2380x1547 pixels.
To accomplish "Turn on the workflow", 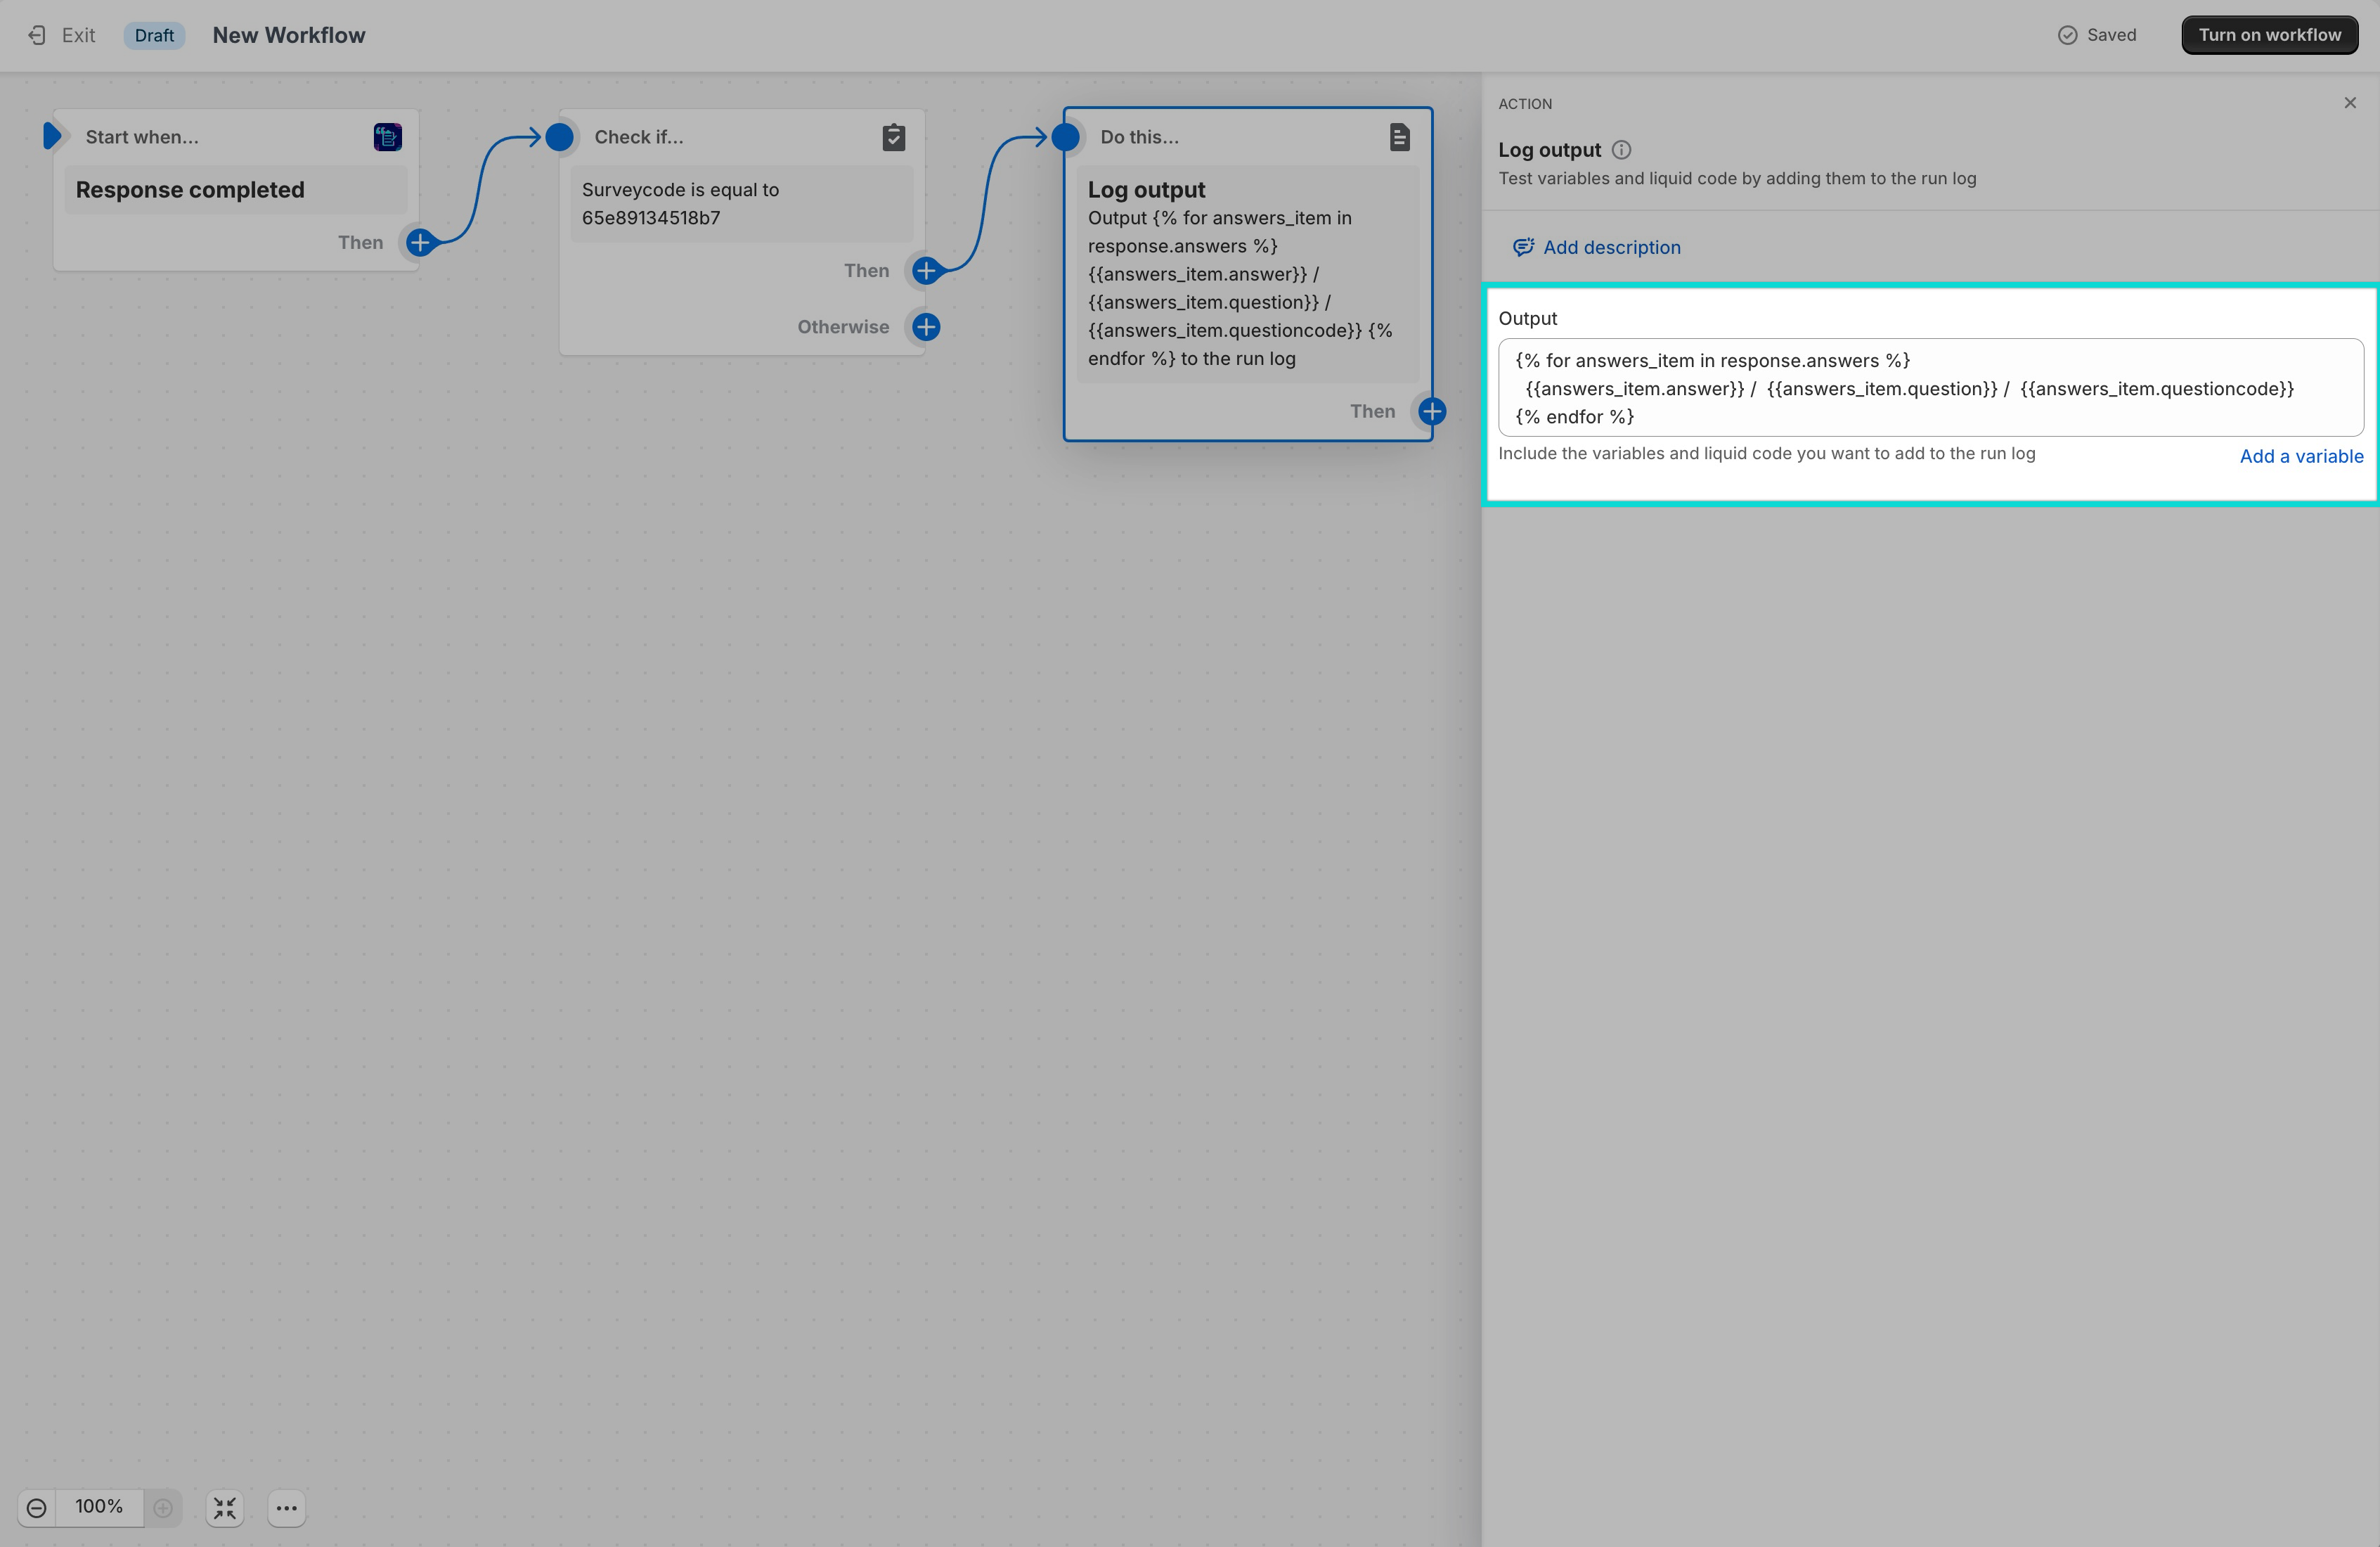I will click(x=2269, y=35).
